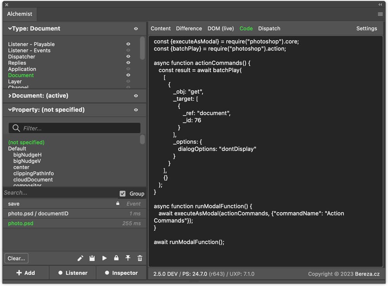The width and height of the screenshot is (388, 287).
Task: Collapse the Type: Document section
Action: (x=10, y=29)
